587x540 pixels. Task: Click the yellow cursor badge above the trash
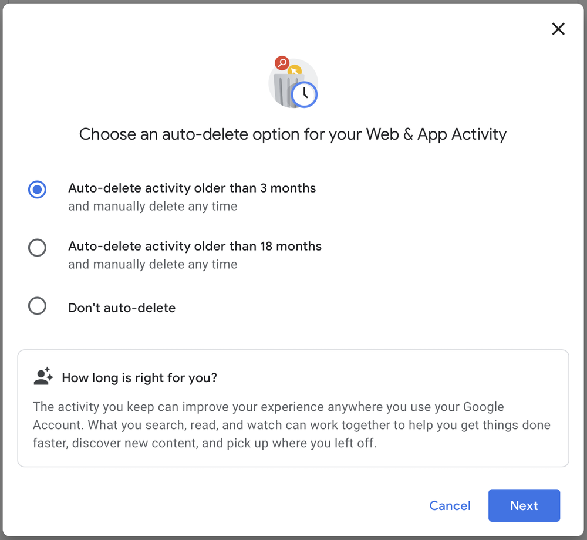(295, 70)
